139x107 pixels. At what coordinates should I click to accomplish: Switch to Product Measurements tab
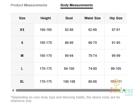(29, 5)
